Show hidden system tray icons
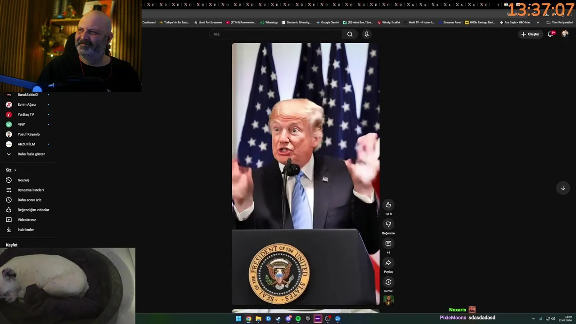The image size is (576, 324). click(534, 319)
